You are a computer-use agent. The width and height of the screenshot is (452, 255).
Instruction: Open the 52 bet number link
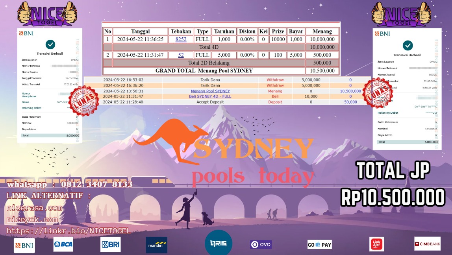tap(181, 55)
